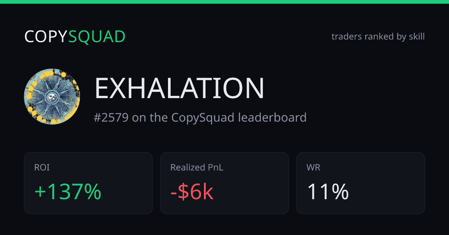This screenshot has height=235, width=449.
Task: Click the 11% win rate value
Action: tap(328, 192)
